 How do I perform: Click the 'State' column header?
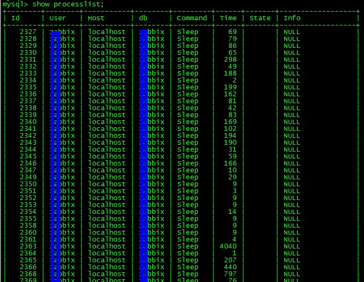[x=260, y=18]
